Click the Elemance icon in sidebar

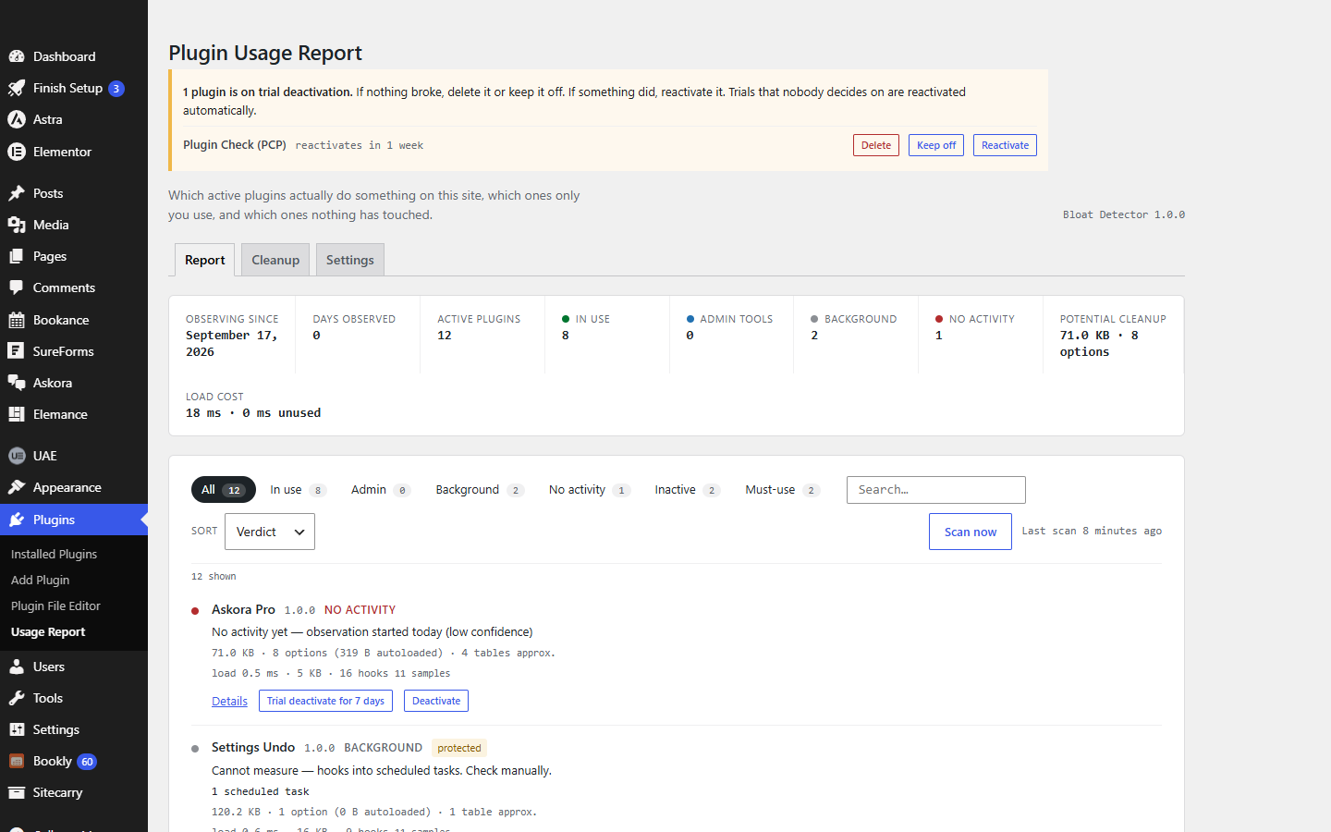pyautogui.click(x=17, y=414)
